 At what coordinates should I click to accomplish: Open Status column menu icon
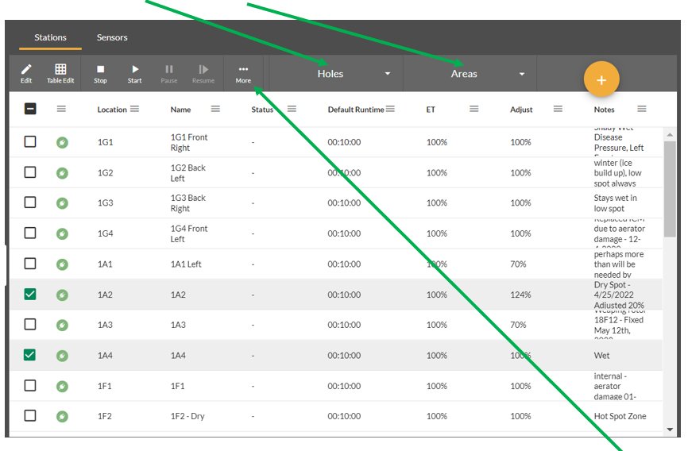[292, 109]
